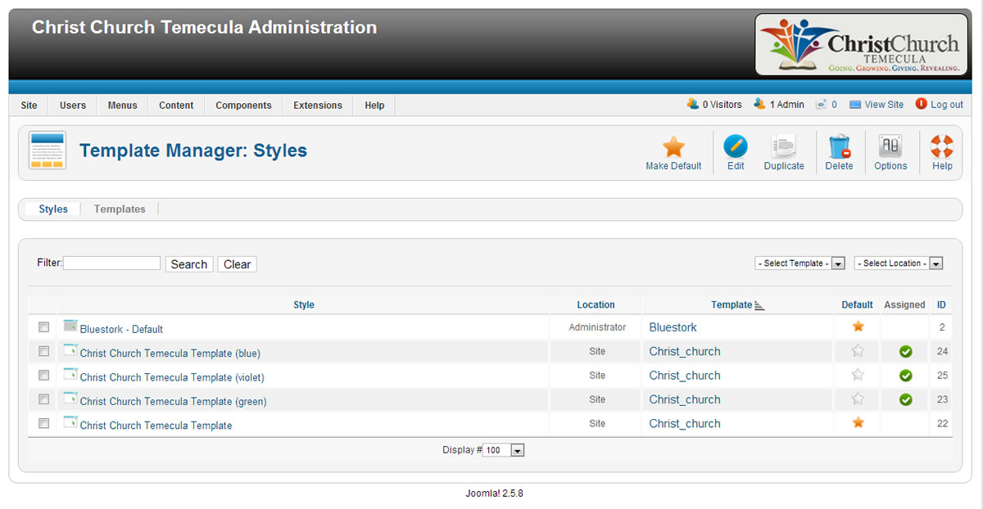Open Christ_church template link in ID 24 row
Viewport: 983px width, 509px height.
(685, 351)
